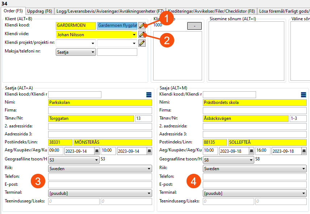Image resolution: width=310 pixels, height=214 pixels.
Task: Open the Maksja Saatja dropdown
Action: point(93,52)
